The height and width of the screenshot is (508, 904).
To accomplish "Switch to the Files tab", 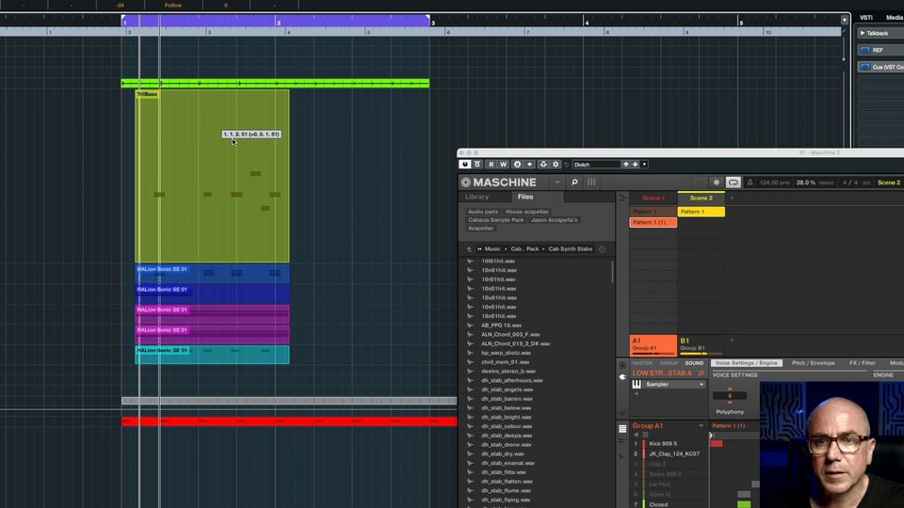I will click(525, 197).
